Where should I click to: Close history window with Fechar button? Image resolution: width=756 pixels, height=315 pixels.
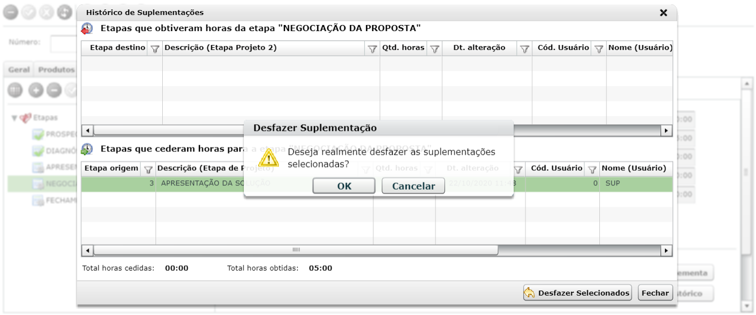pyautogui.click(x=655, y=293)
